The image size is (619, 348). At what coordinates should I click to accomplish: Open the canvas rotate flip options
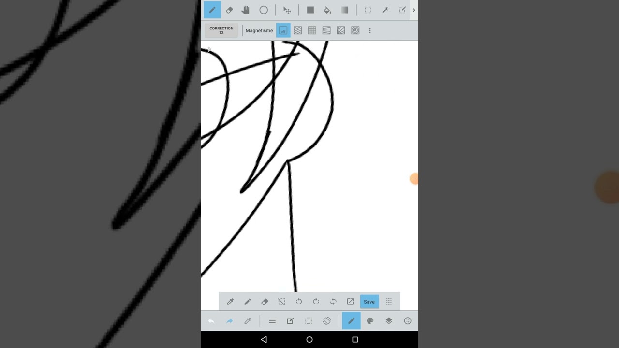327,321
